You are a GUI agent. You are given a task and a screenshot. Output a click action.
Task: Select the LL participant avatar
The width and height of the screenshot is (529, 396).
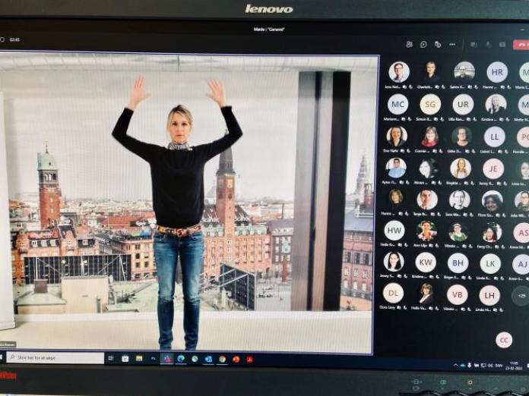pos(495,137)
